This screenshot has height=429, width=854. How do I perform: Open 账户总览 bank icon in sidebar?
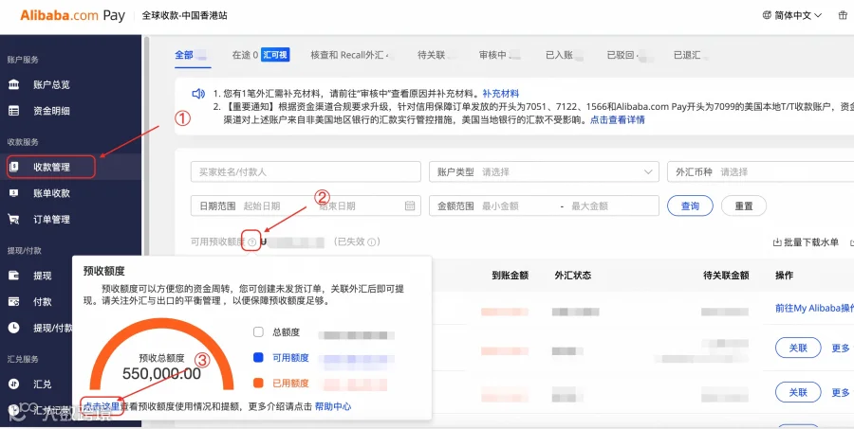(13, 85)
